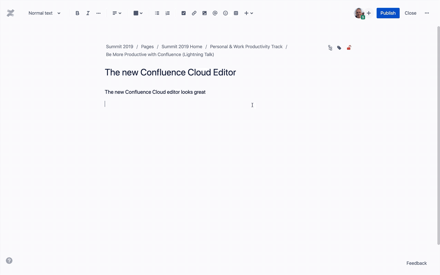Viewport: 440px width, 275px height.
Task: Insert an image or file
Action: coord(205,13)
